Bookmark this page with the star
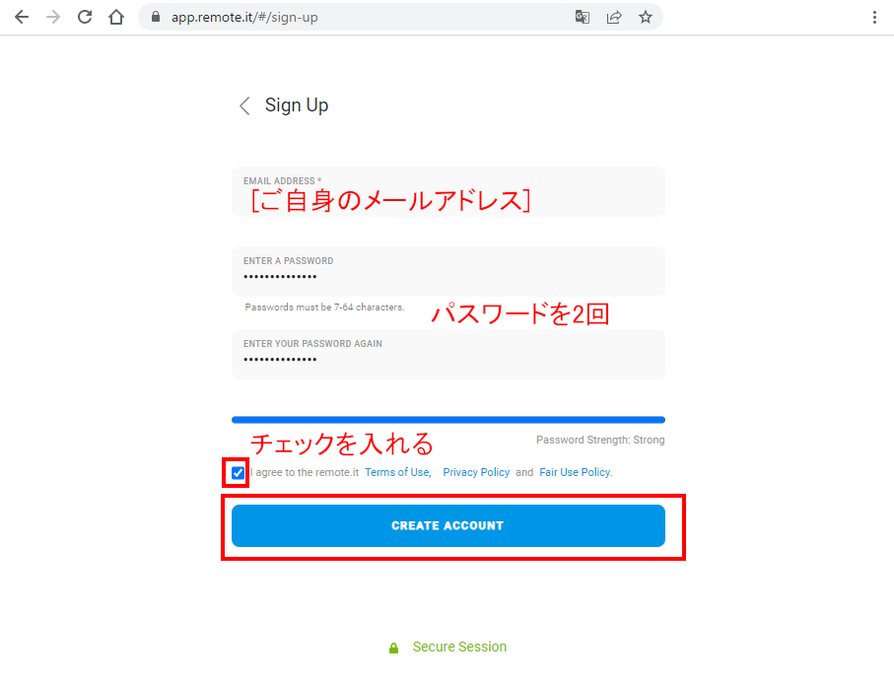894x683 pixels. [x=646, y=17]
